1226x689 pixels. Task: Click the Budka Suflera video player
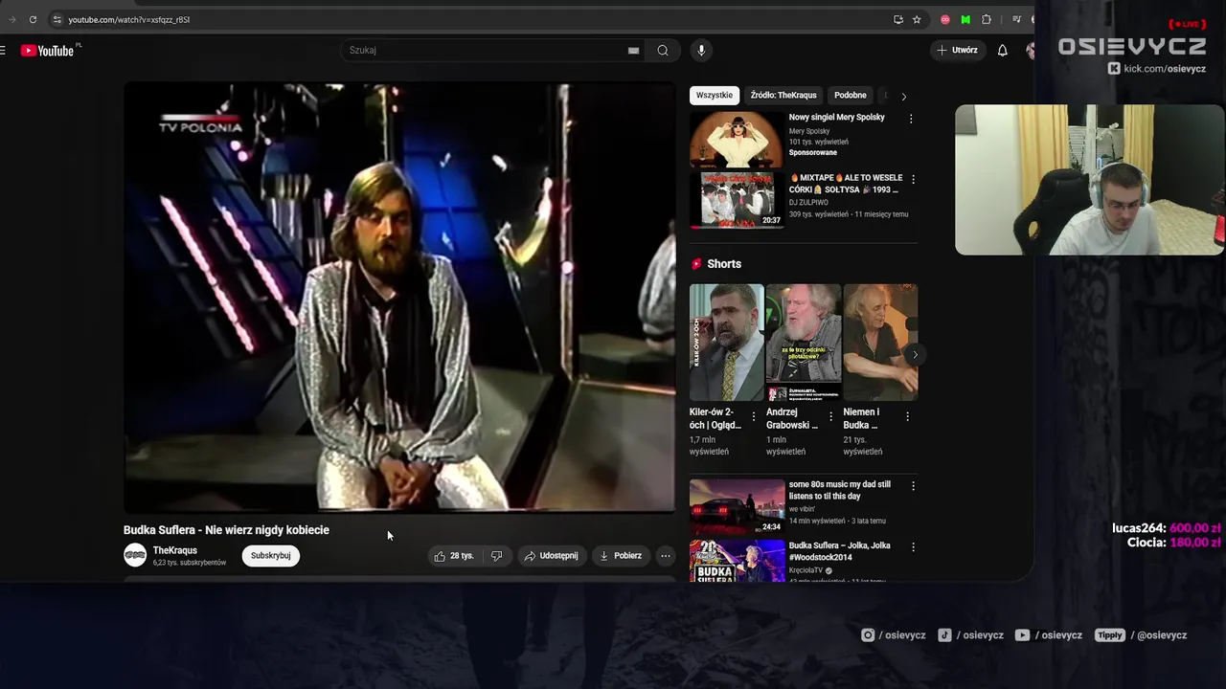pos(399,298)
